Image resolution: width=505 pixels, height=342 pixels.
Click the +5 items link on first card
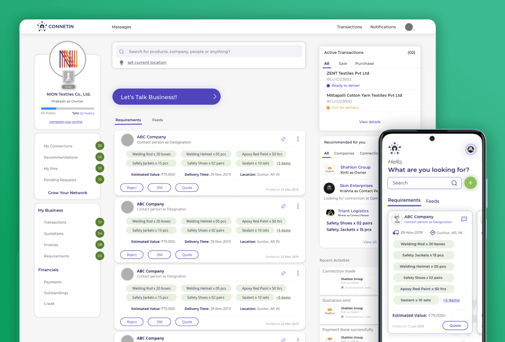[x=284, y=163]
